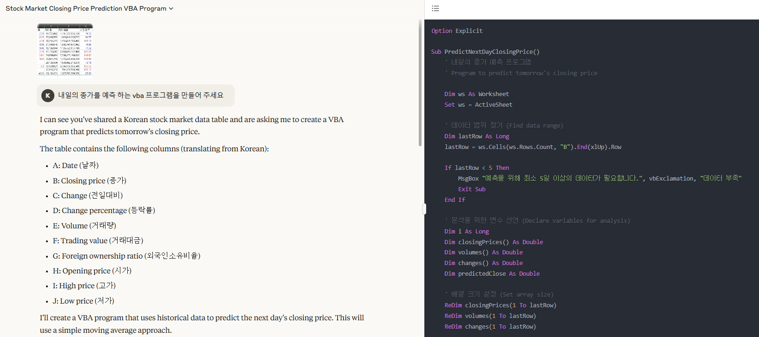Screen dimensions: 759x337
Task: Click the '(Set array size)' comment line
Action: (499, 294)
